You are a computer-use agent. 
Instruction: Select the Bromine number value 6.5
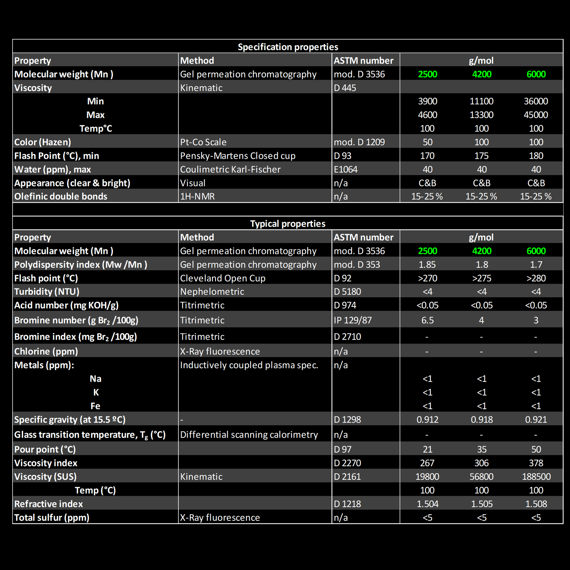click(x=428, y=320)
